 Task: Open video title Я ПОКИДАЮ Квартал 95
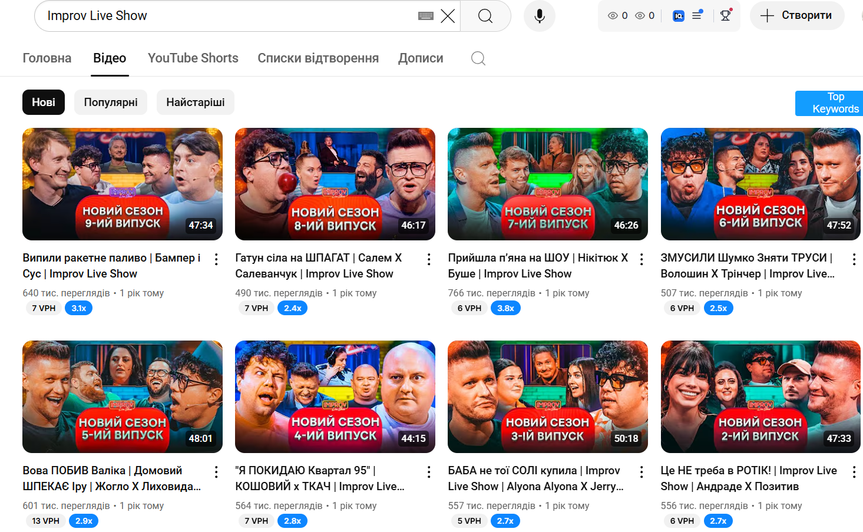tap(320, 478)
